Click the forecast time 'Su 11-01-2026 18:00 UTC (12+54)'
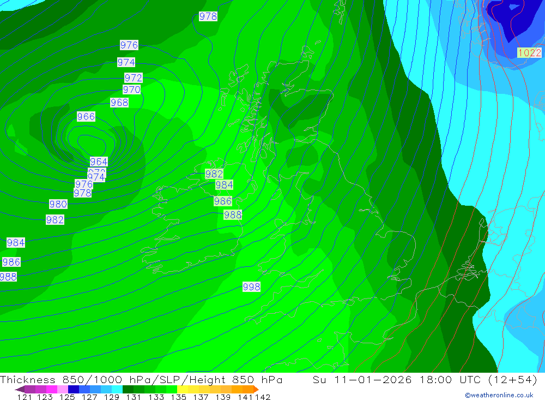Screen dimensions: 545x400 pyautogui.click(x=425, y=380)
